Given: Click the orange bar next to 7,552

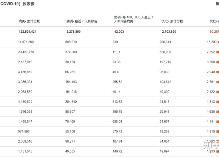Looking at the screenshot, I should point(218,52).
